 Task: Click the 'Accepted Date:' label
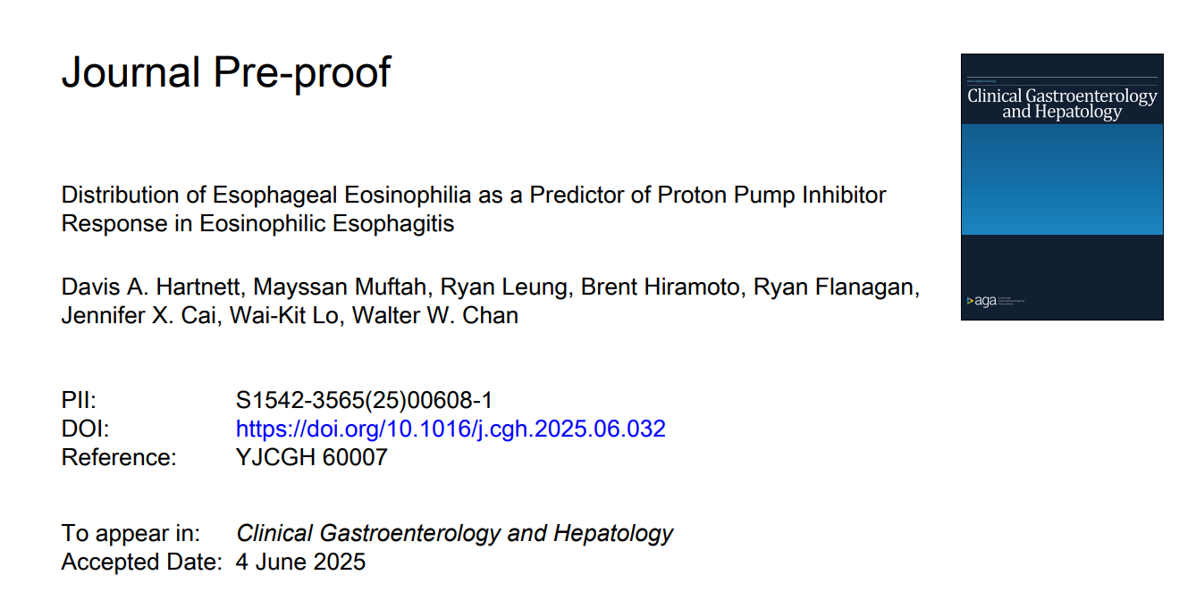coord(141,562)
